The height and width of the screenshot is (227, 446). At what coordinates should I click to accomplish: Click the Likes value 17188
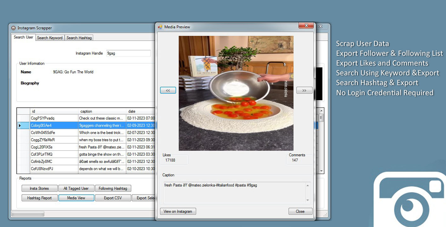[x=170, y=160]
